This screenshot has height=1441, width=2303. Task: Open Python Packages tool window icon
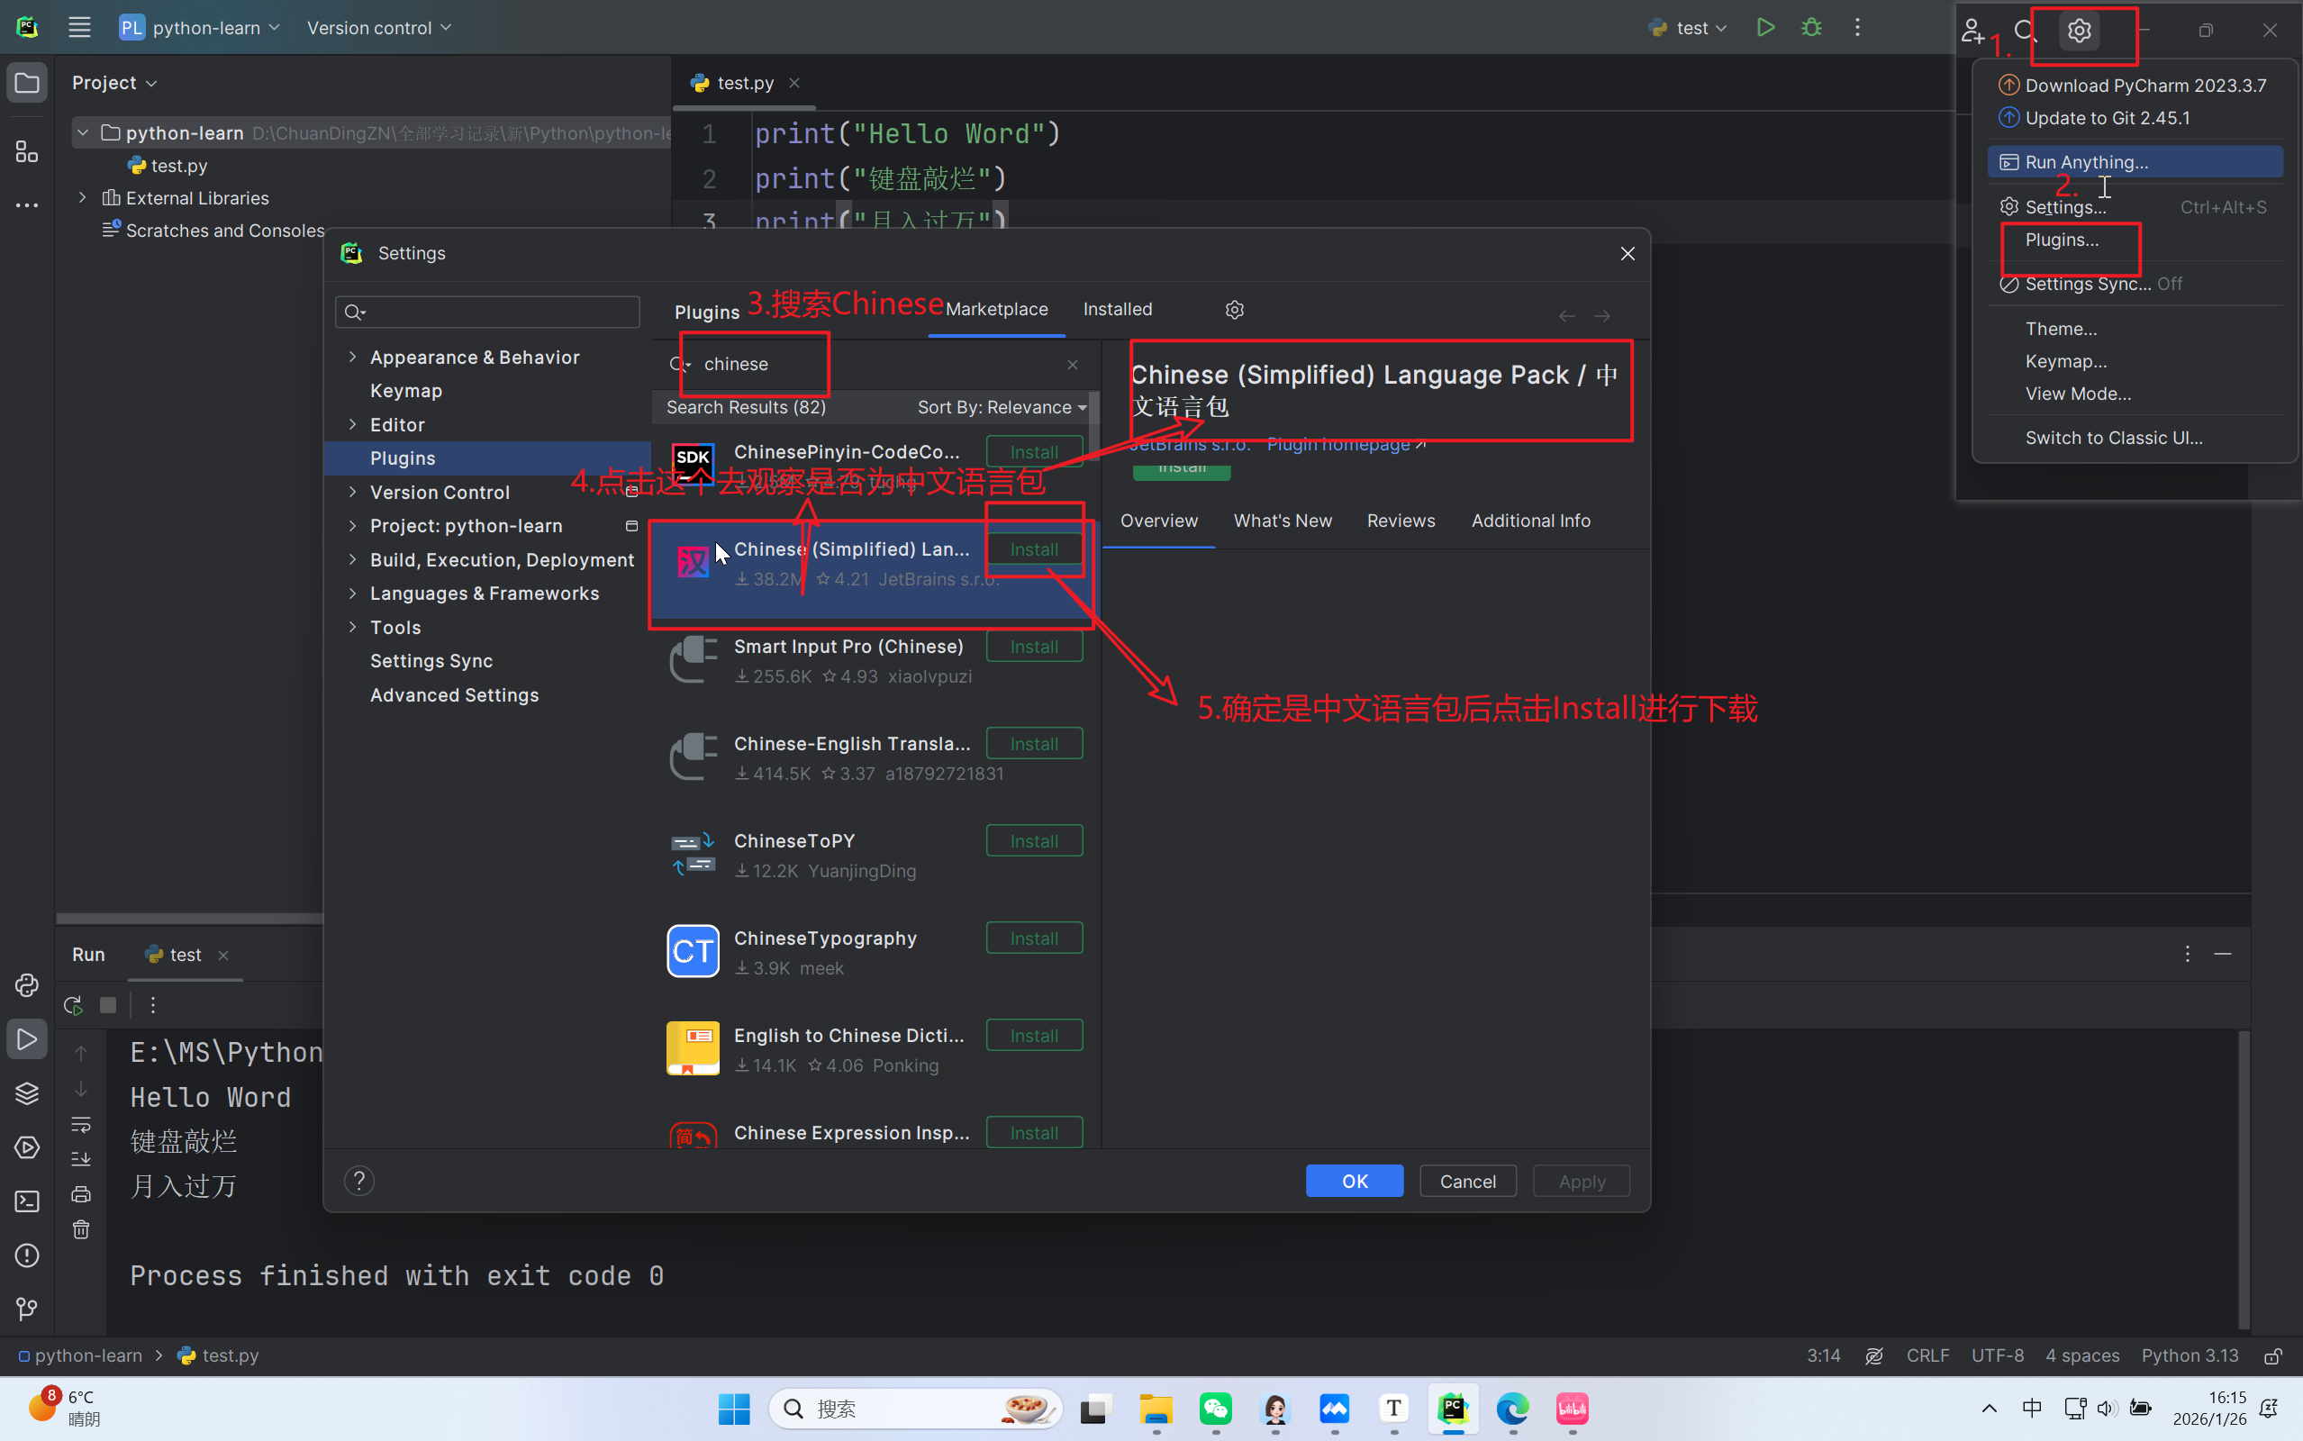27,1093
